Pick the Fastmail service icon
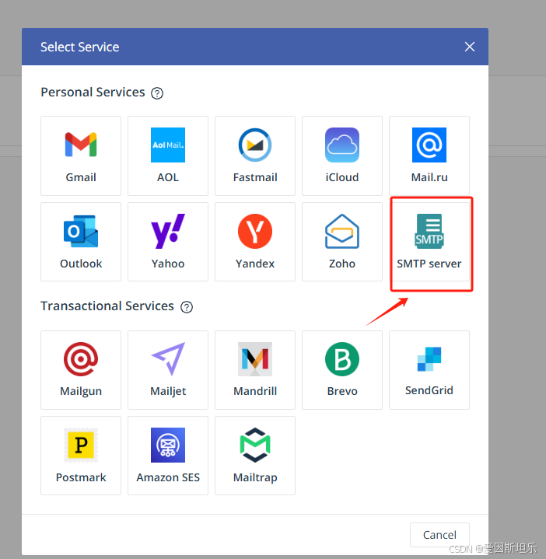The image size is (546, 559). [x=255, y=145]
